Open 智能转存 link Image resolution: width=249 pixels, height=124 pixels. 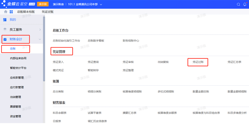(93, 70)
